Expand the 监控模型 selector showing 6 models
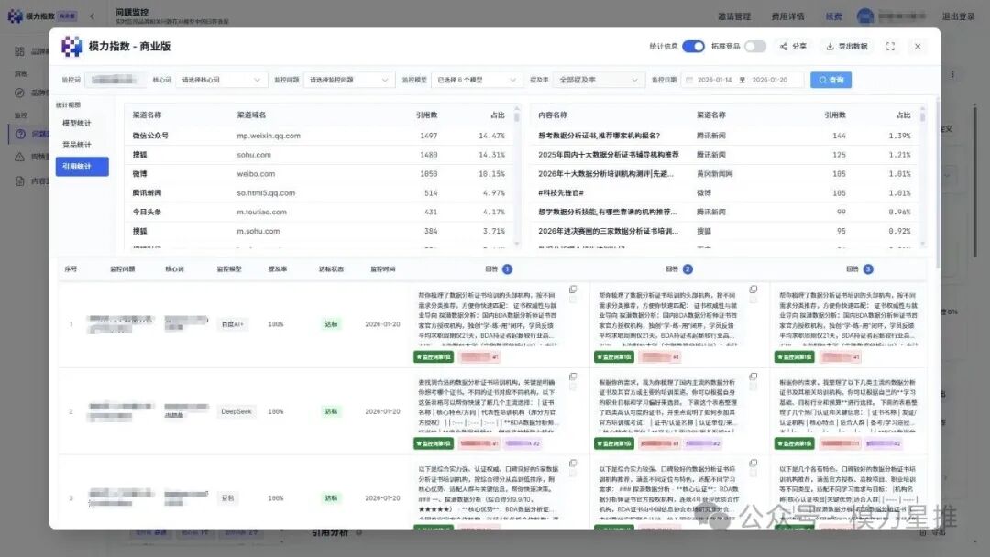This screenshot has height=557, width=990. pos(476,80)
